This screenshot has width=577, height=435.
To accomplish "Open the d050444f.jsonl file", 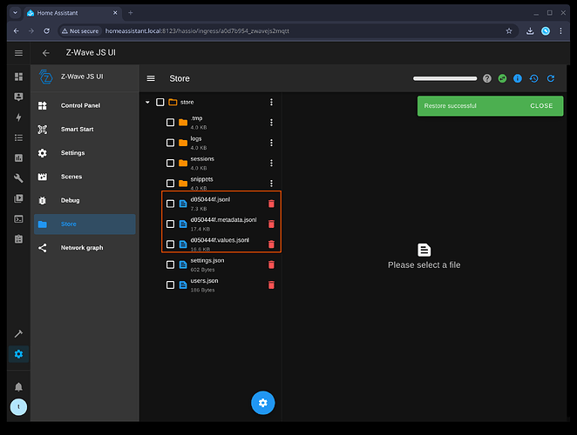I will [210, 199].
